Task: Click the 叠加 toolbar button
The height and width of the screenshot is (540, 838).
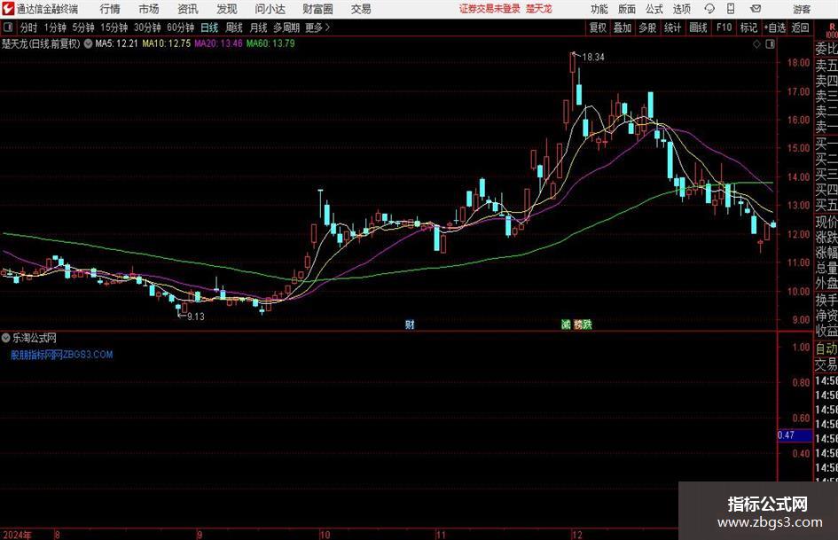Action: [623, 27]
